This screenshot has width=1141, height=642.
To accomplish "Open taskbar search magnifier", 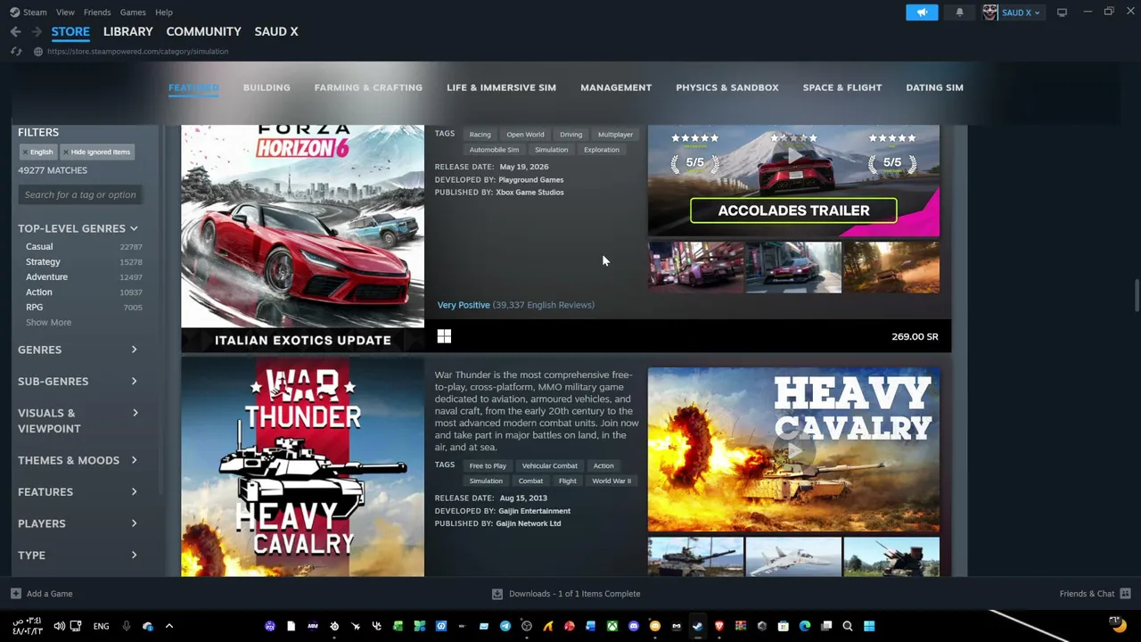I will pos(848,626).
